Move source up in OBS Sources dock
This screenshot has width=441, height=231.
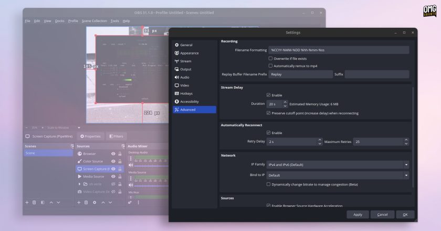103,202
